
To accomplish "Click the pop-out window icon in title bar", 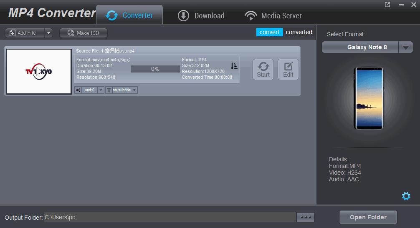I will tap(387, 5).
